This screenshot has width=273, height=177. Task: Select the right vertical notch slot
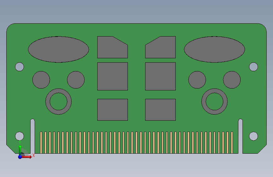pyautogui.click(x=241, y=136)
